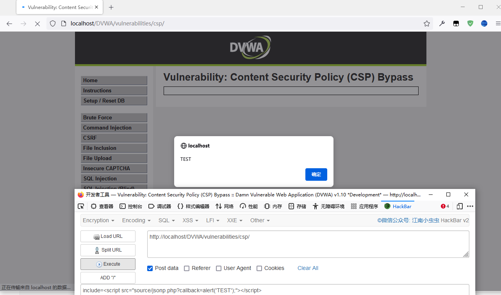Enable the Post data checkbox
This screenshot has width=501, height=295.
point(150,268)
